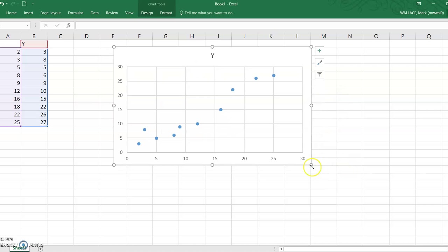Screen dimensions: 448x252
Task: Open Customize Quick Access Toolbar dropdown
Action: pyautogui.click(x=33, y=4)
